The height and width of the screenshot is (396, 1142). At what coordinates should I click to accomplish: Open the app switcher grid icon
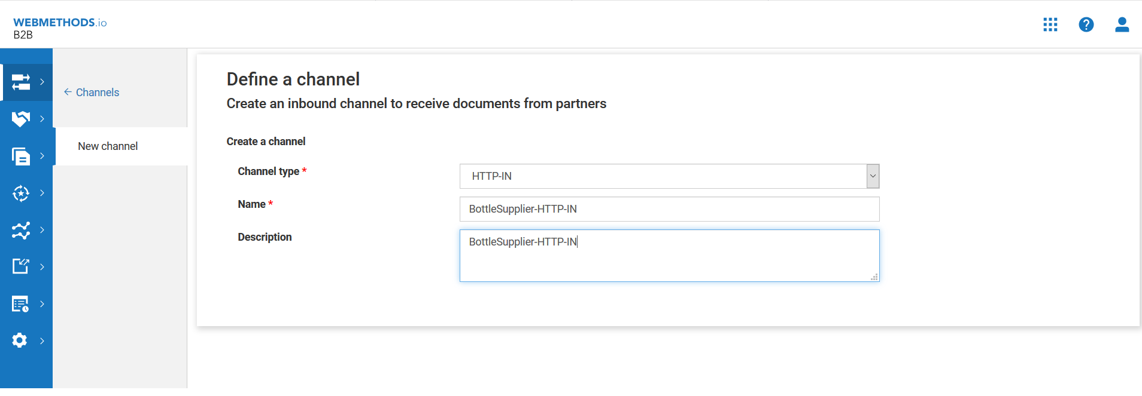1050,24
